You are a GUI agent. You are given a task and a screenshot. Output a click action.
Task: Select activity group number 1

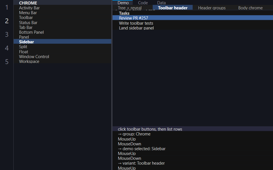[7, 7]
